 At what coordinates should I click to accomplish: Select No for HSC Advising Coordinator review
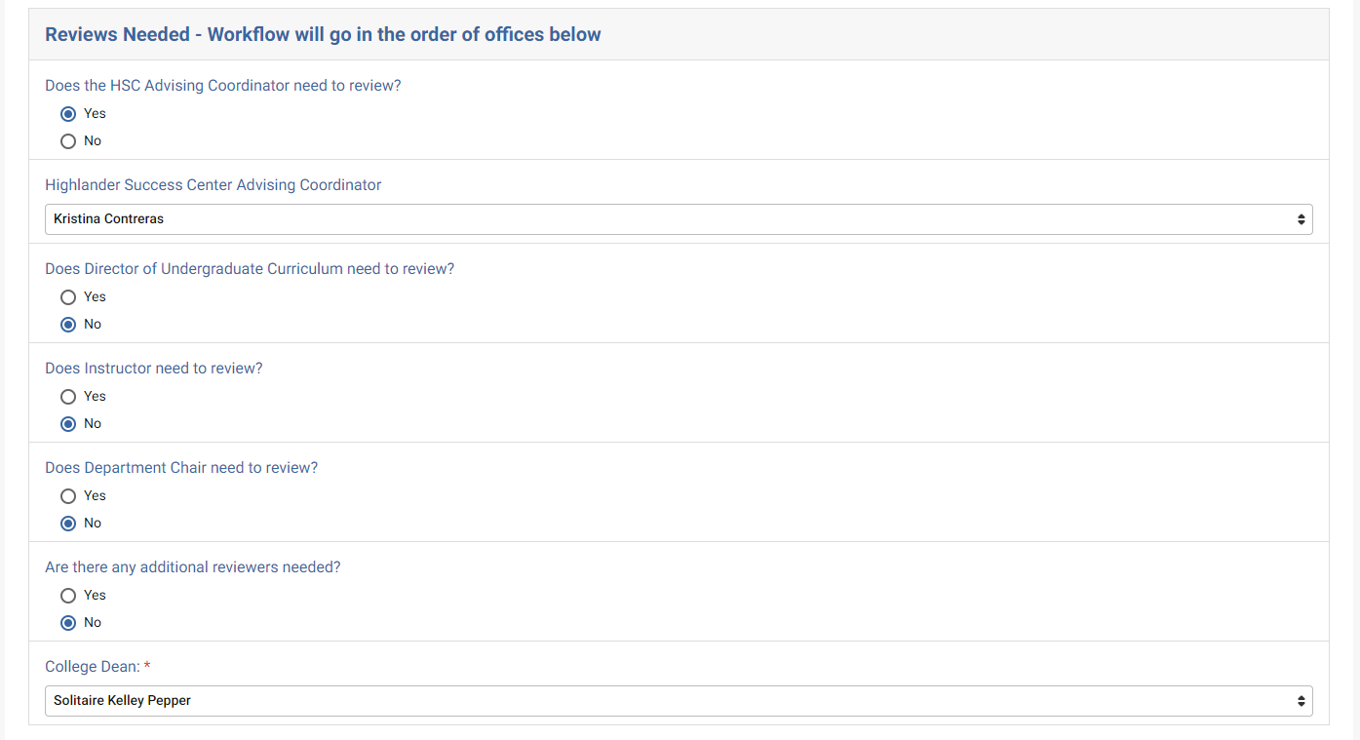click(68, 141)
